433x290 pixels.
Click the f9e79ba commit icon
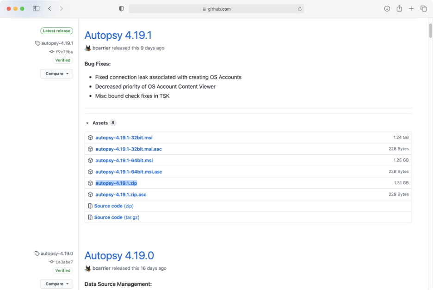click(52, 52)
